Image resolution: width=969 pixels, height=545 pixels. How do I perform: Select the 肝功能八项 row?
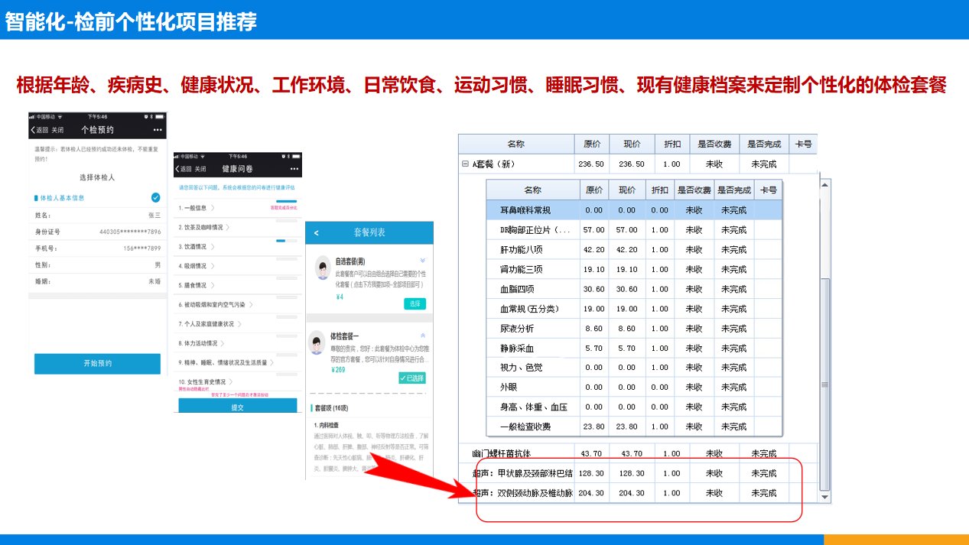(x=634, y=250)
